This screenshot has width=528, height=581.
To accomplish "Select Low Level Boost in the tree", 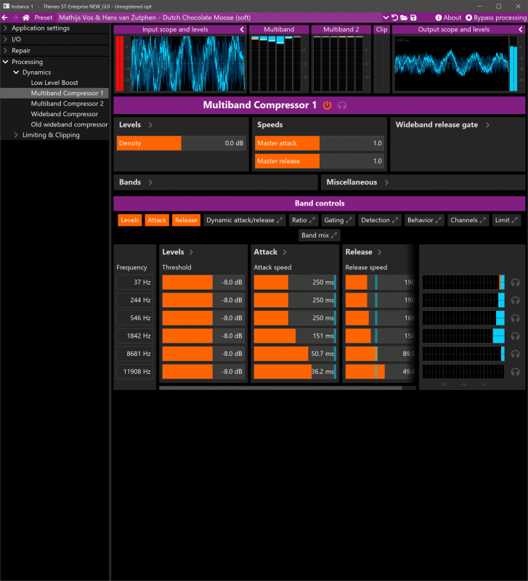I will pos(54,83).
